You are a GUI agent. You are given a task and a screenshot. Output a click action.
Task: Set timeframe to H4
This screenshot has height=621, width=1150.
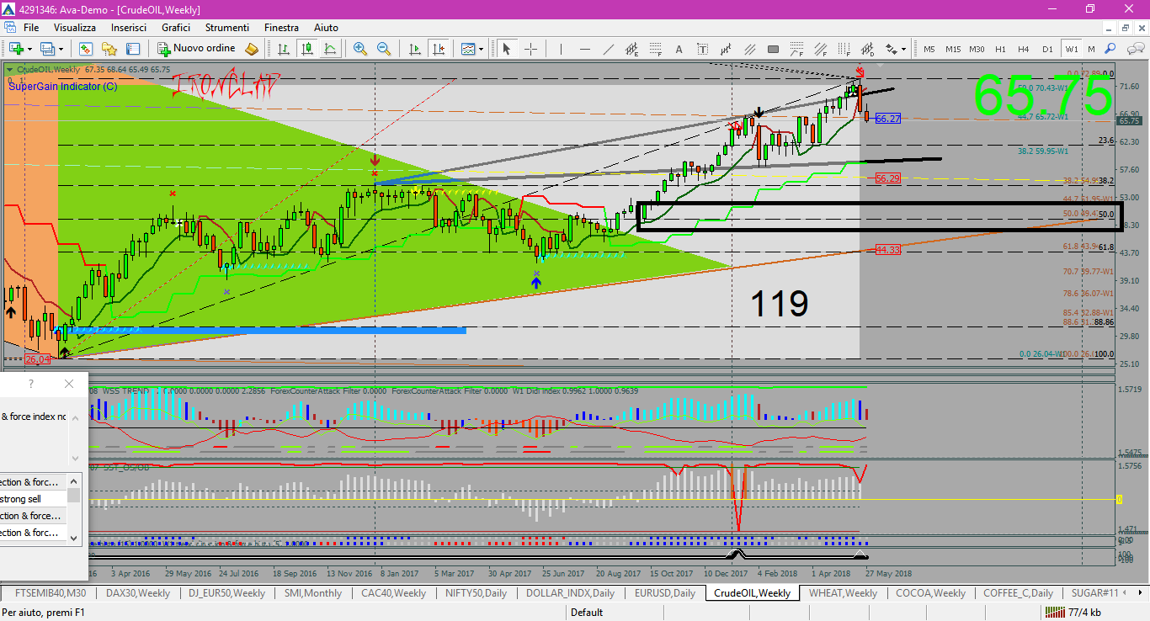point(1024,49)
